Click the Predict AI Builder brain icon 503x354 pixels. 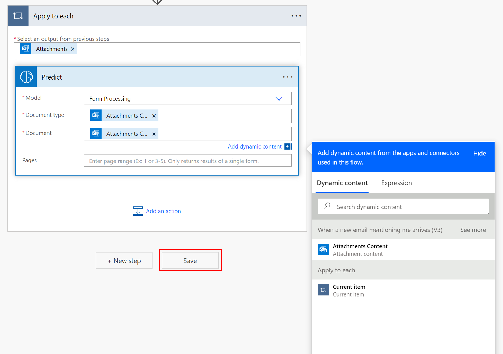pyautogui.click(x=26, y=77)
